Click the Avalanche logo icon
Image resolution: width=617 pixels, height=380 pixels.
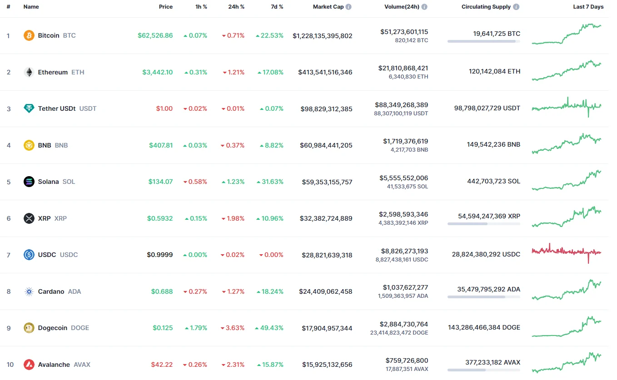click(x=29, y=365)
